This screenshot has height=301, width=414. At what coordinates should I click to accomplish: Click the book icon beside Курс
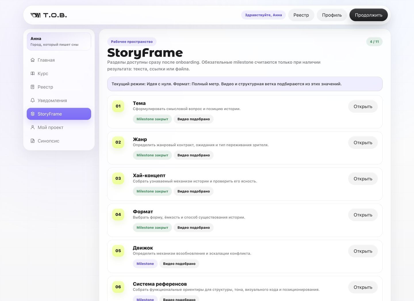32,73
